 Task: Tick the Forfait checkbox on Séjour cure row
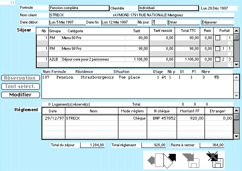click(x=217, y=59)
